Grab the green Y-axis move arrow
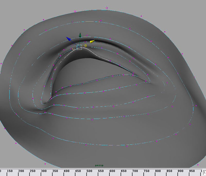This screenshot has height=176, width=206. tap(80, 35)
